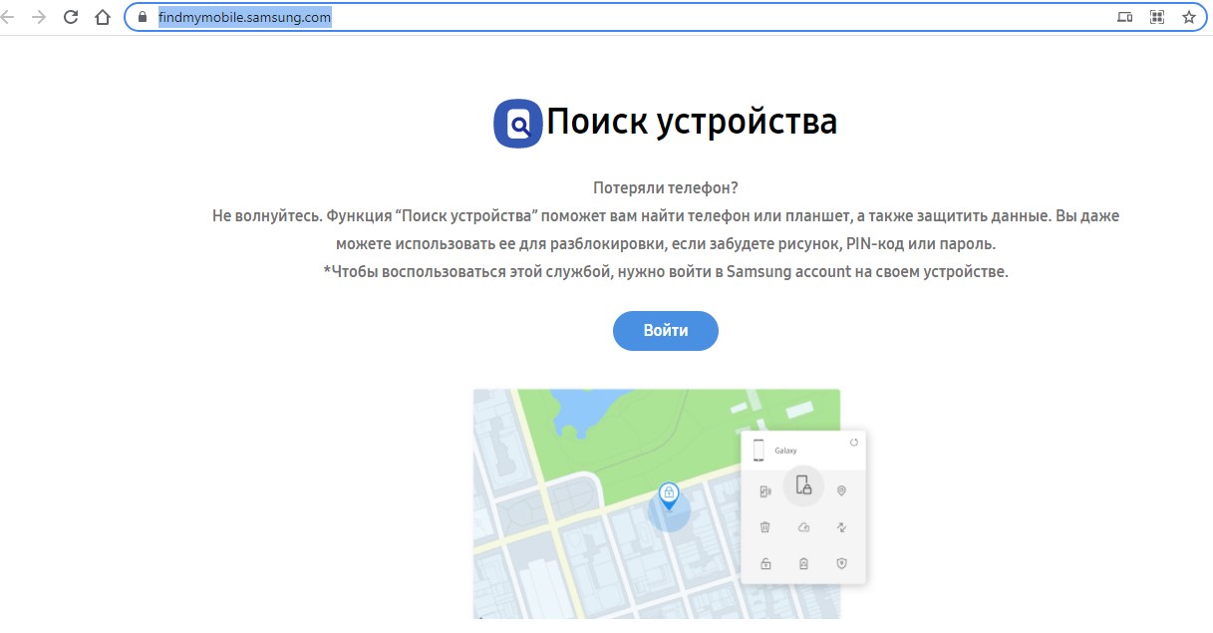Click the Galaxy phone image in the panel
1213x633 pixels.
pyautogui.click(x=758, y=450)
